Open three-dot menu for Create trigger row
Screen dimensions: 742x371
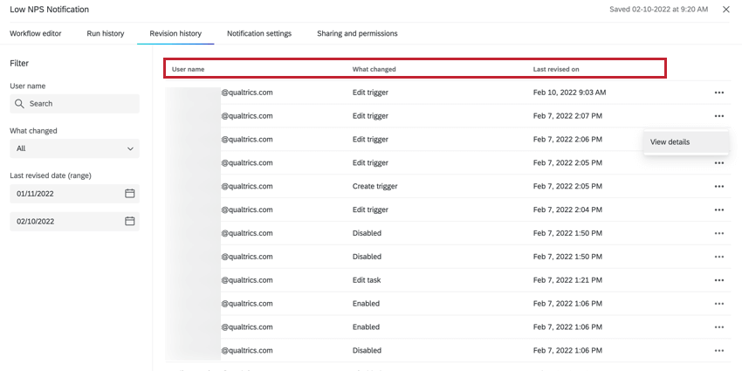(x=718, y=187)
